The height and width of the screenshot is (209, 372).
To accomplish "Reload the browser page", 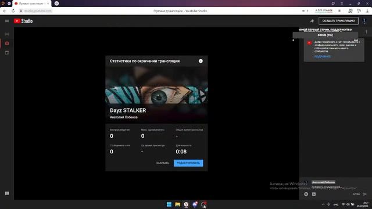I will [x=13, y=11].
